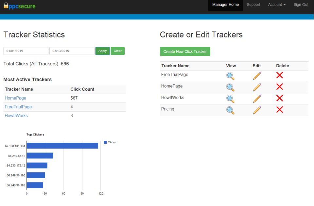The image size is (314, 206).
Task: Click HowItWorks name in Edit Trackers table
Action: pyautogui.click(x=173, y=98)
